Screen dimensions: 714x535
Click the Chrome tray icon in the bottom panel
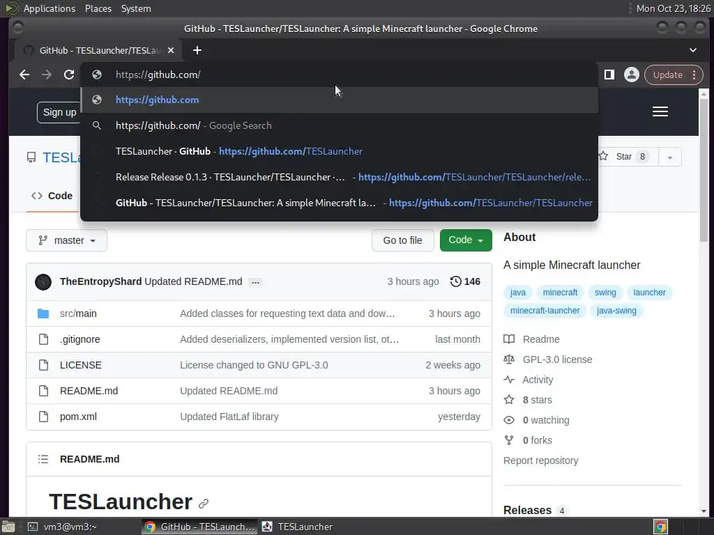pyautogui.click(x=660, y=527)
